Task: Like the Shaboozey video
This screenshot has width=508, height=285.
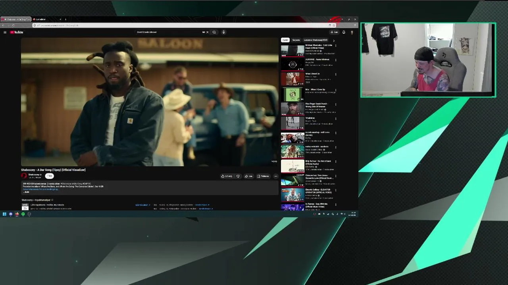Action: pos(227,176)
